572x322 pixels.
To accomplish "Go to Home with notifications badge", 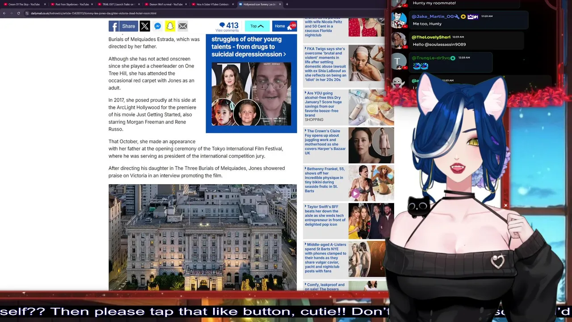I will [284, 26].
